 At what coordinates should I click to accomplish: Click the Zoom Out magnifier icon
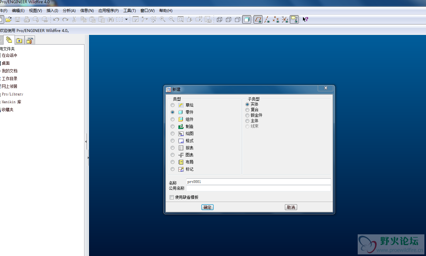pos(172,19)
